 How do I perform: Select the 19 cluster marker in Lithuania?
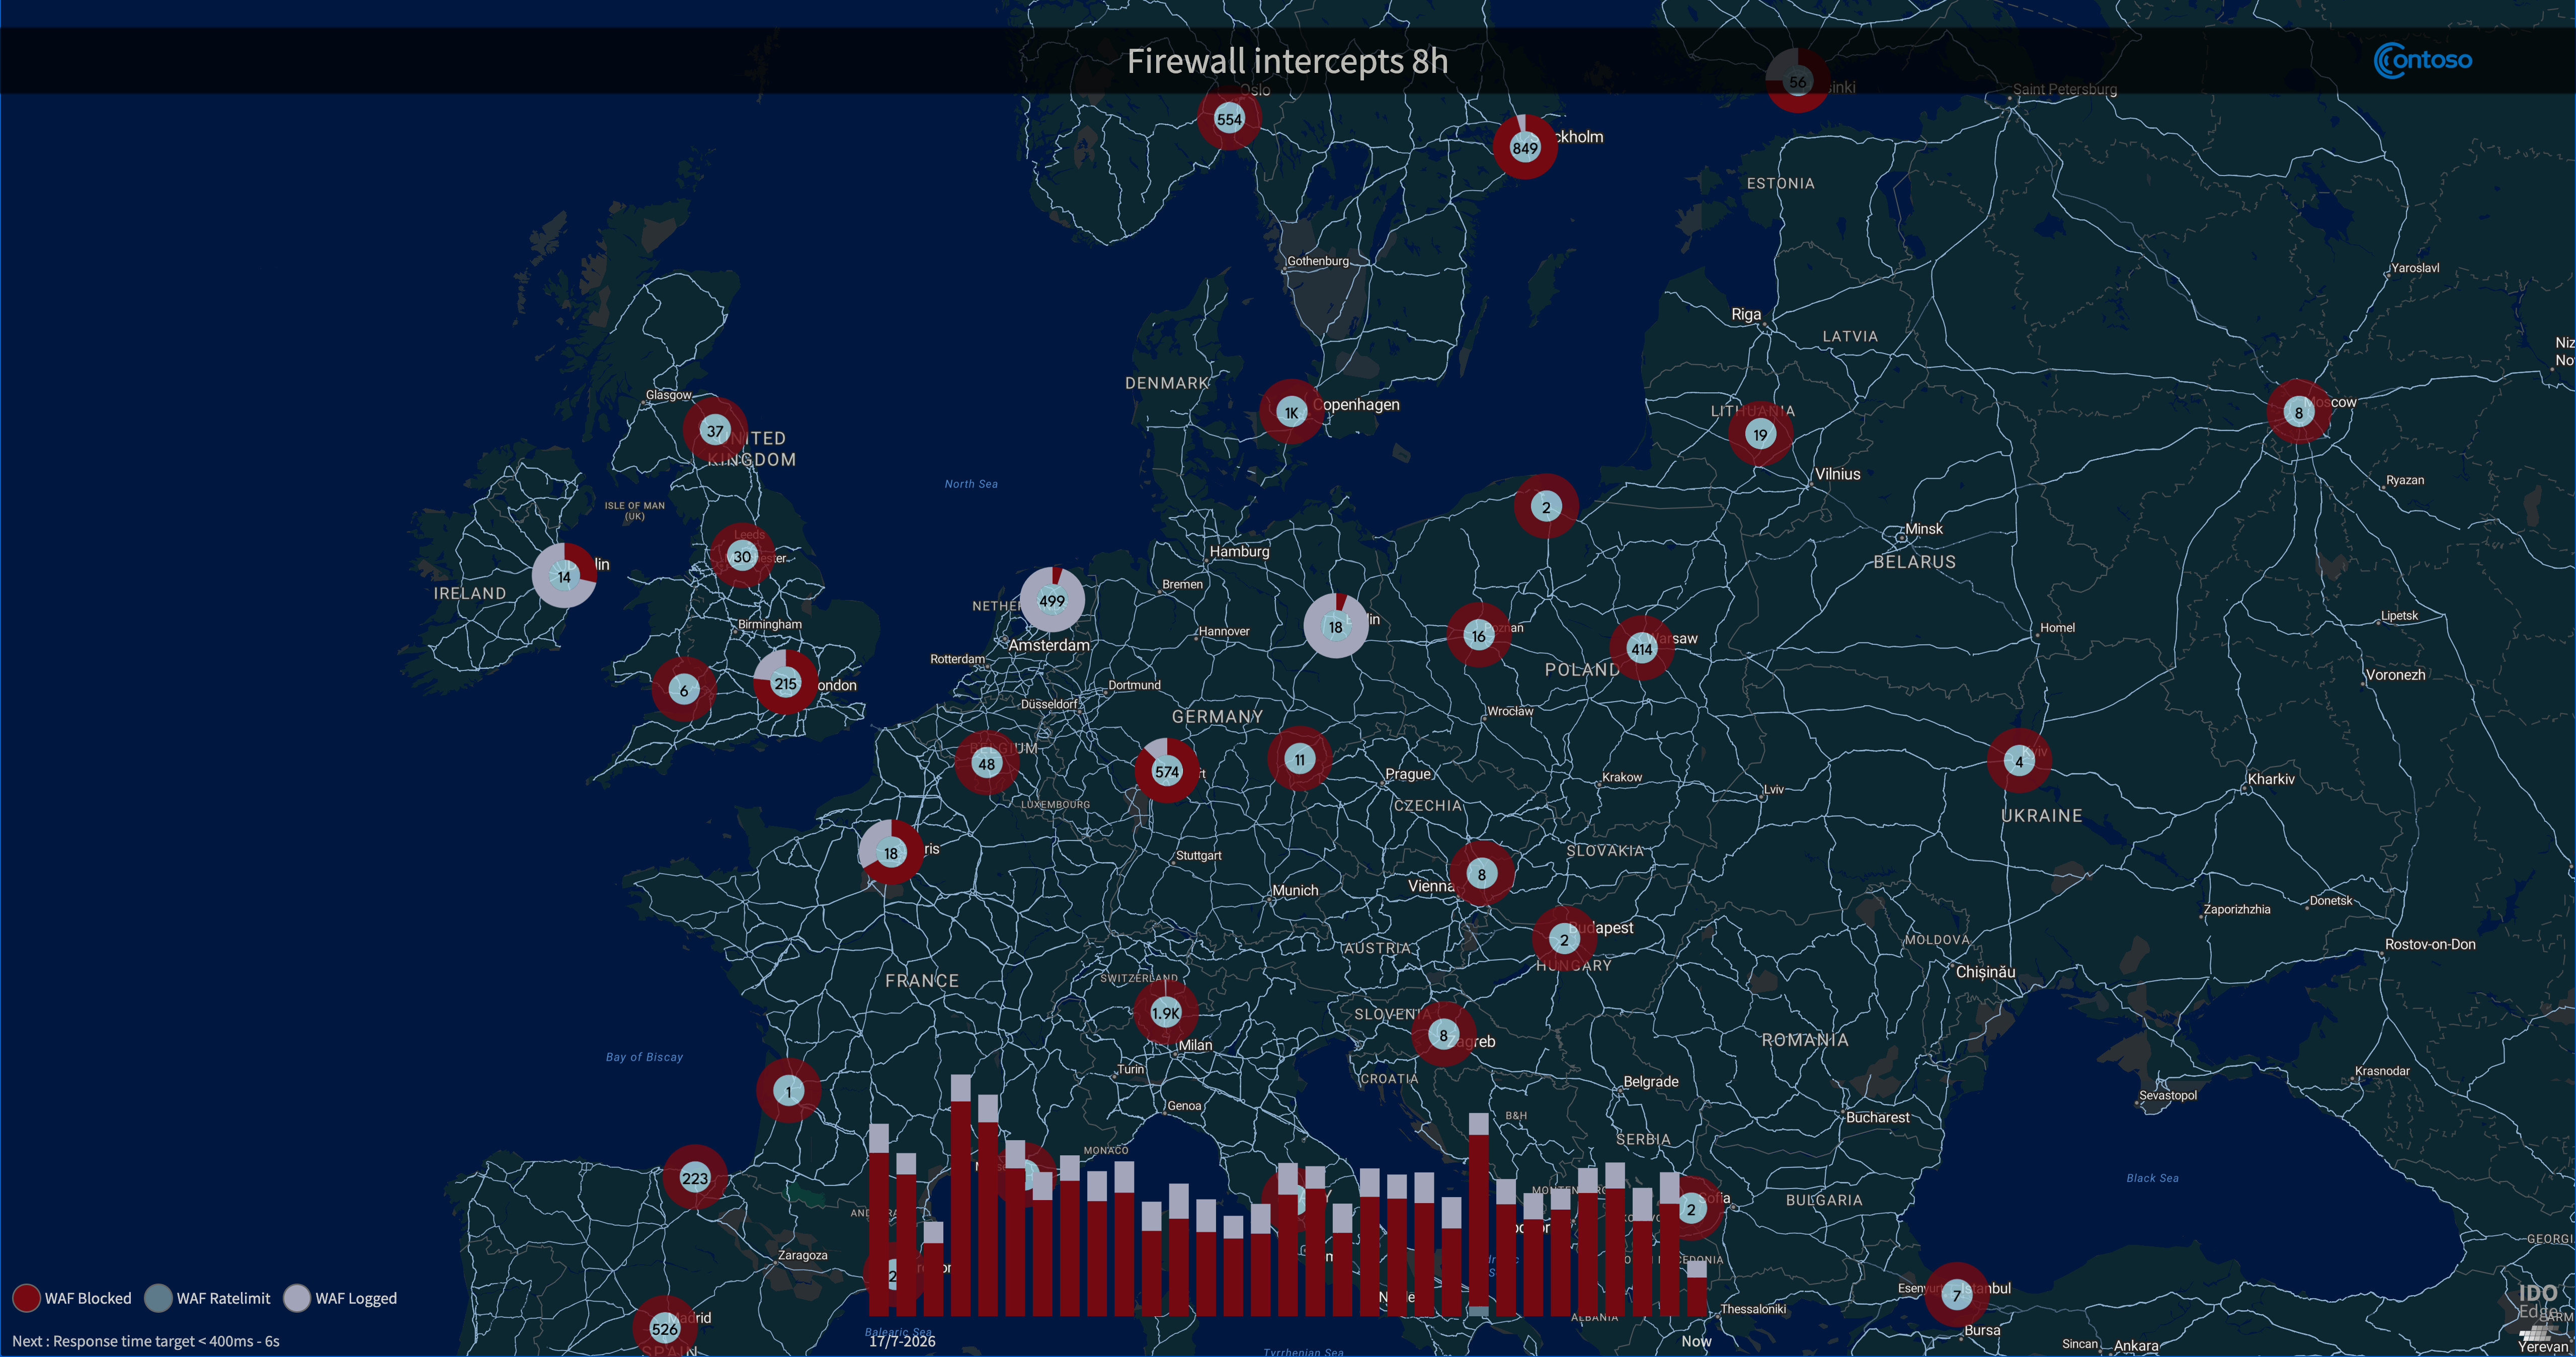tap(1760, 434)
